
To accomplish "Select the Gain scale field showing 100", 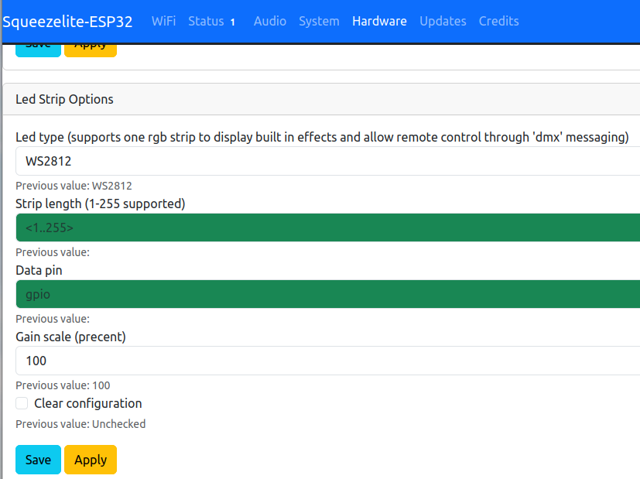I will coord(325,361).
